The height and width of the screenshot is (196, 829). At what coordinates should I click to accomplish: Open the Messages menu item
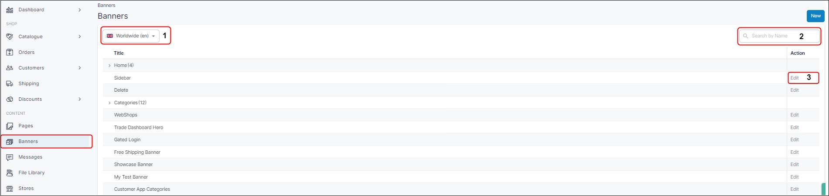point(31,157)
